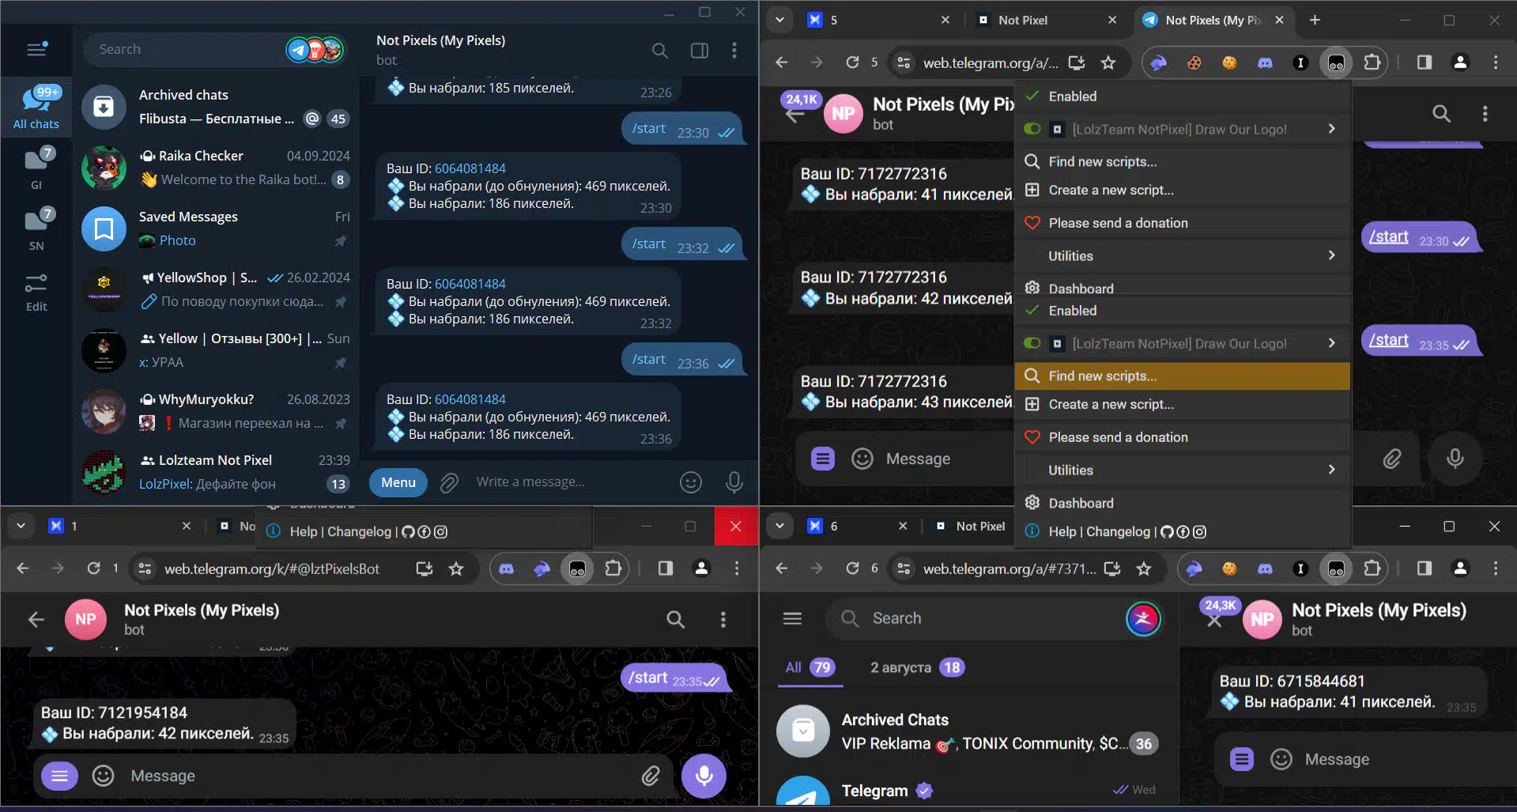Screen dimensions: 1517x812
Task: Open the emoji picker in Telegram Desktop
Action: 691,482
